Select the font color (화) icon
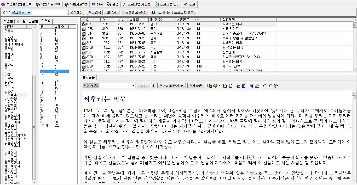357x185 pixels. click(251, 85)
